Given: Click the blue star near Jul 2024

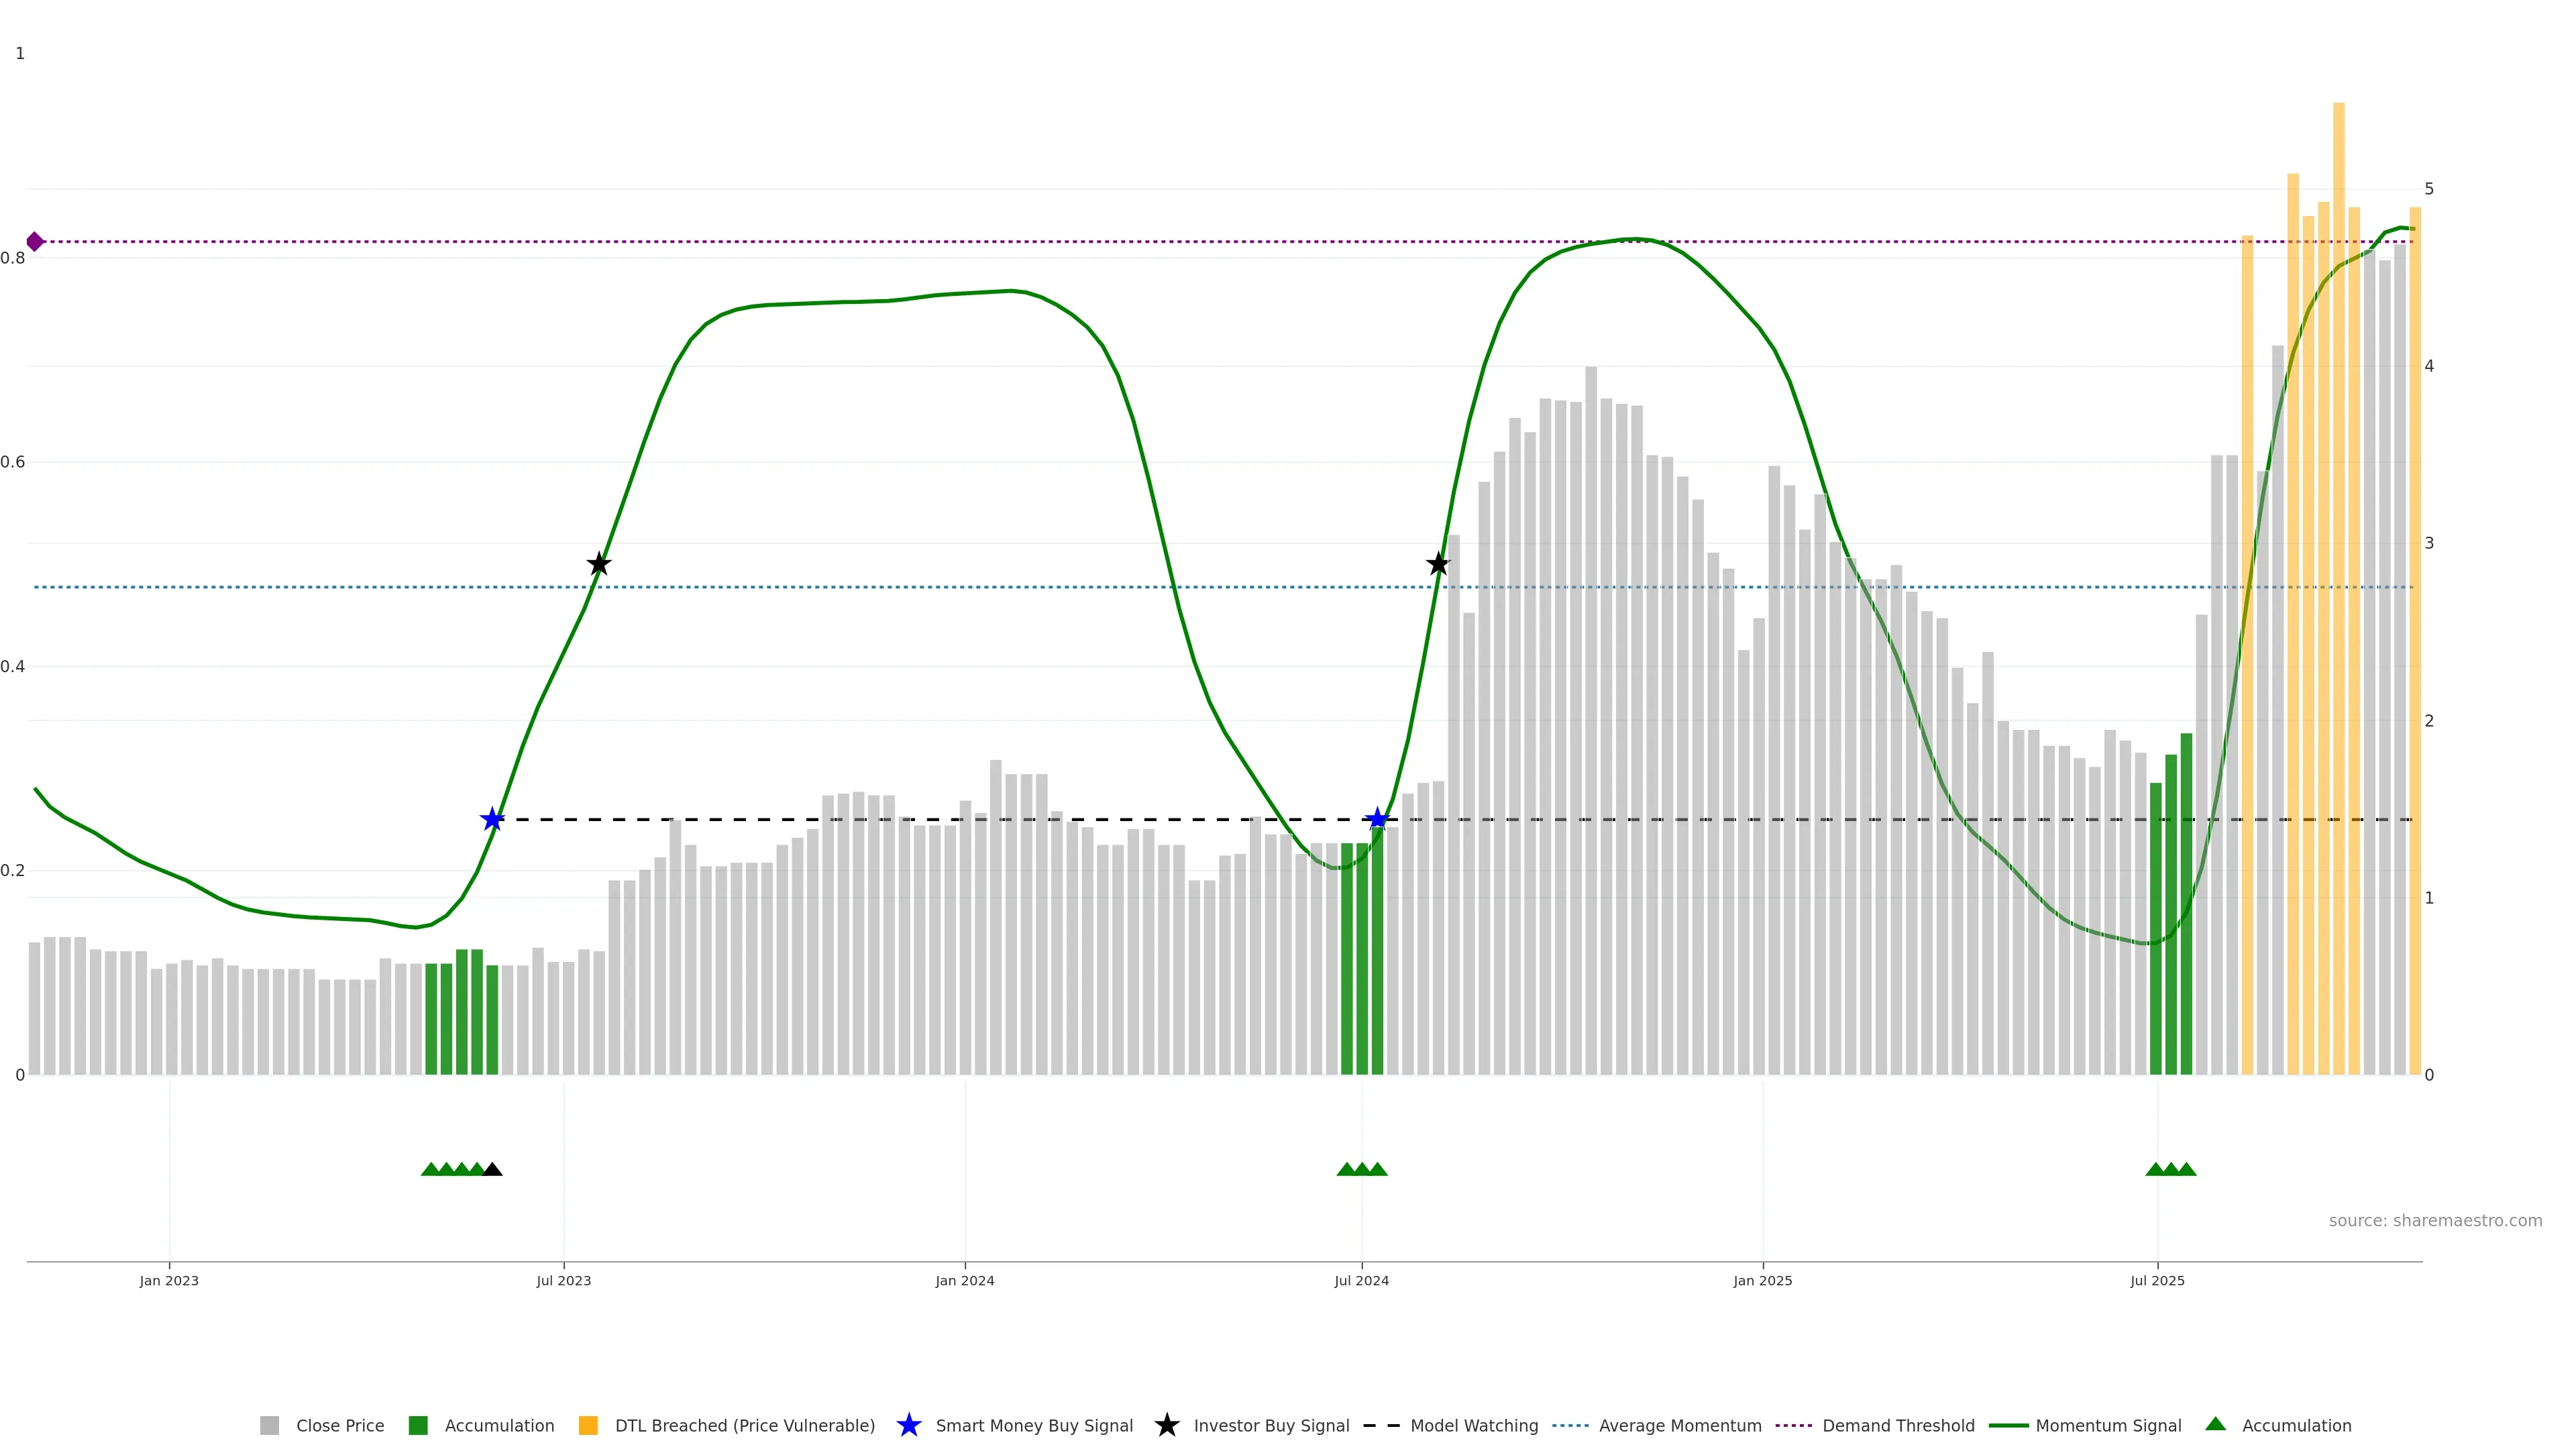Looking at the screenshot, I should tap(1377, 819).
